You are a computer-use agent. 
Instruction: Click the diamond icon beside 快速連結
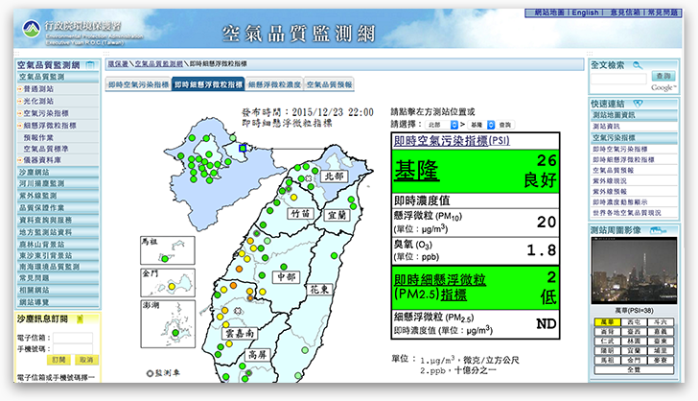(x=638, y=104)
